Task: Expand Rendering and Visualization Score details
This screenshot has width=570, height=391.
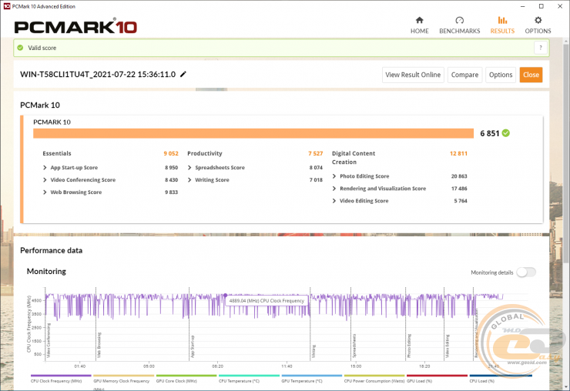Action: point(334,189)
